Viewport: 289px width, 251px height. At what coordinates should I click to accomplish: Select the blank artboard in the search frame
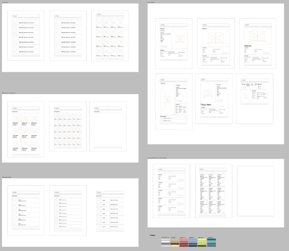coord(255,191)
